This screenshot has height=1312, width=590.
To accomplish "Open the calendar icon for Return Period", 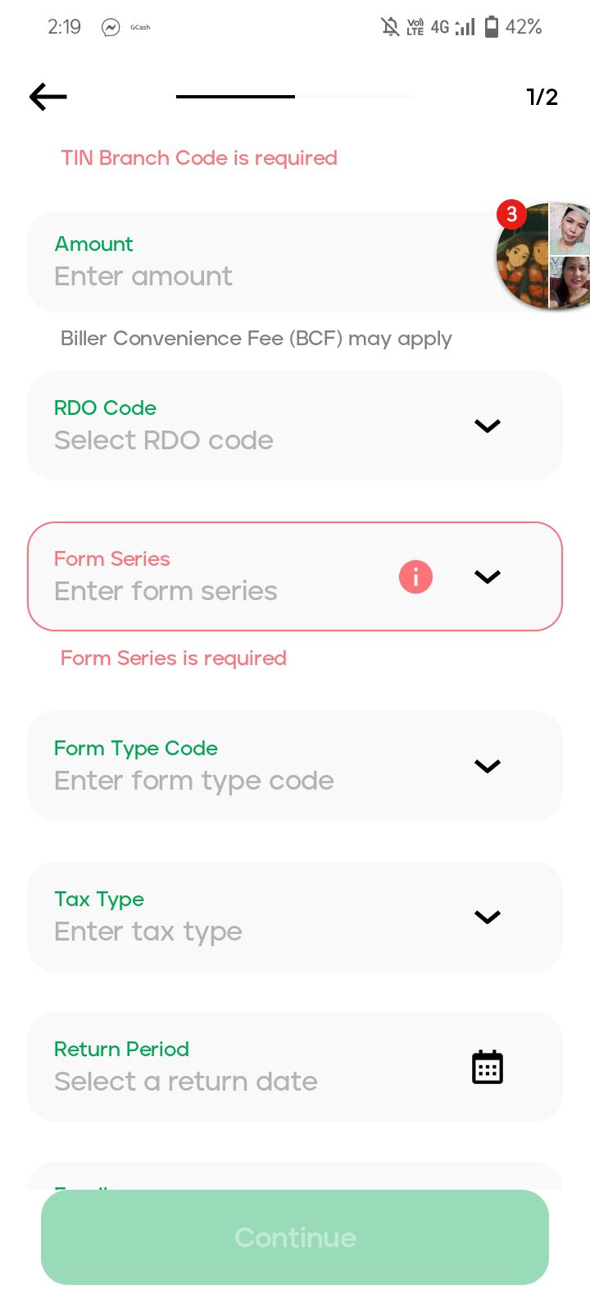I will [x=488, y=1067].
